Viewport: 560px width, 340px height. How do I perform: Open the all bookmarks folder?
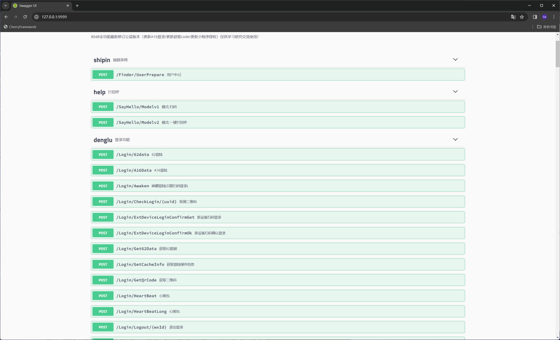click(x=547, y=27)
